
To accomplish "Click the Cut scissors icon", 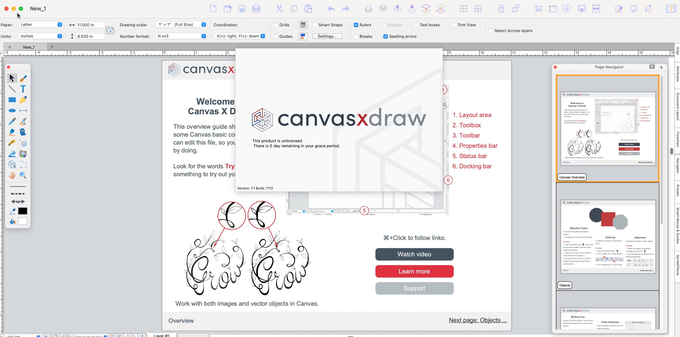I will pos(279,9).
